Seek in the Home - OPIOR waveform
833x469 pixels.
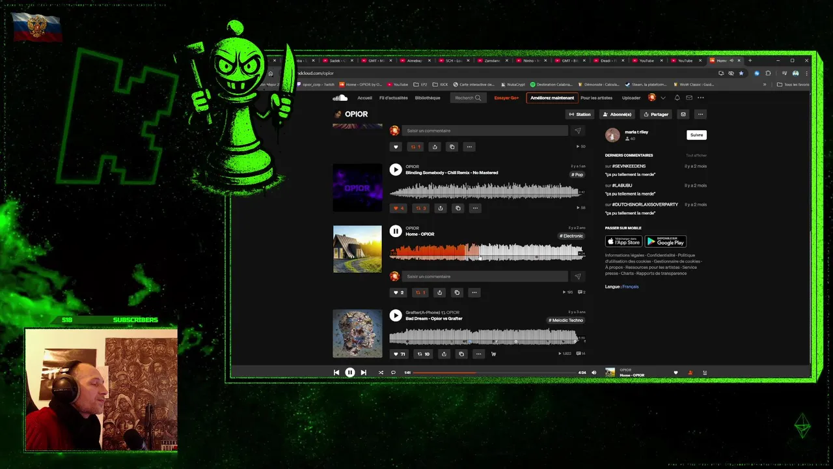tap(487, 251)
